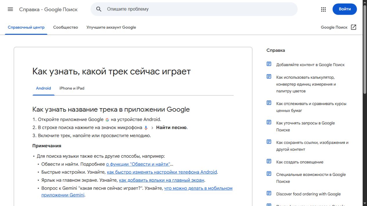This screenshot has width=367, height=206.
Task: Click the Примечания subheading
Action: [x=47, y=146]
